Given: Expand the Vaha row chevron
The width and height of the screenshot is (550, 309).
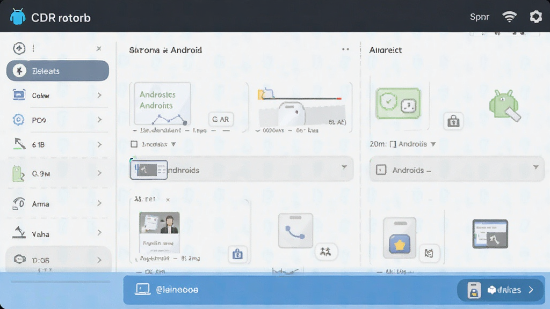Looking at the screenshot, I should [x=99, y=233].
